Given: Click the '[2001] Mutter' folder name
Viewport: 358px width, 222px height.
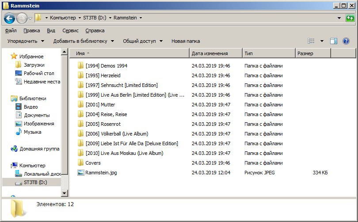Looking at the screenshot, I should pos(100,105).
